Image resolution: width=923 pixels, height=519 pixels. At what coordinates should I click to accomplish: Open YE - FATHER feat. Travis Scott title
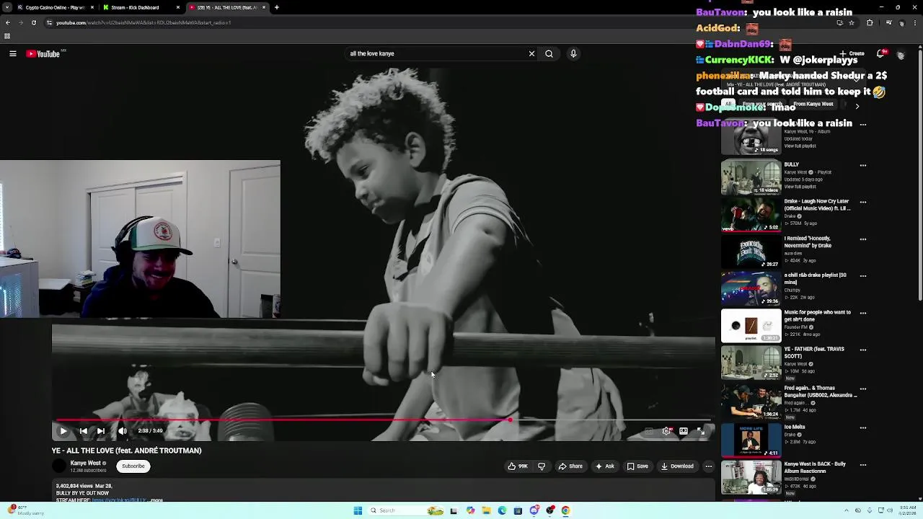(x=814, y=352)
